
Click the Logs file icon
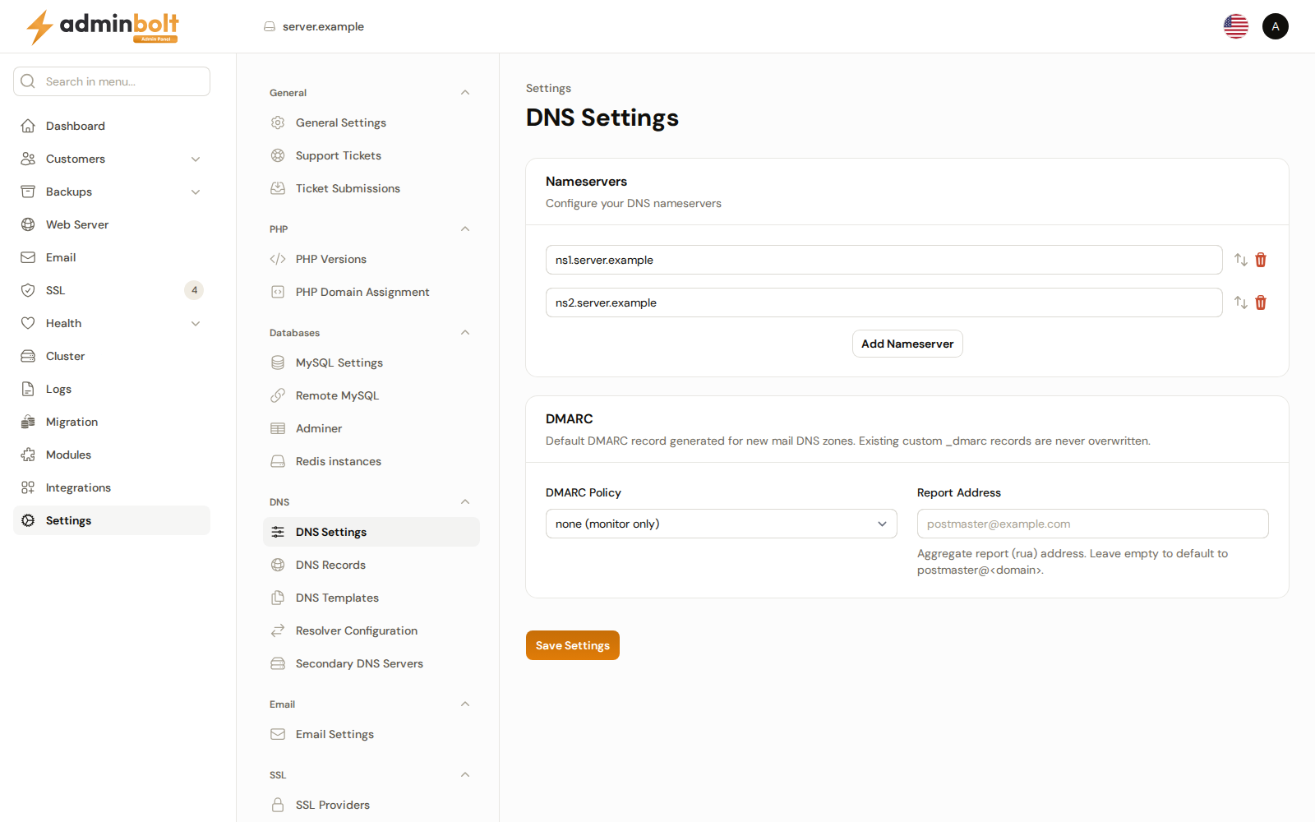(28, 389)
